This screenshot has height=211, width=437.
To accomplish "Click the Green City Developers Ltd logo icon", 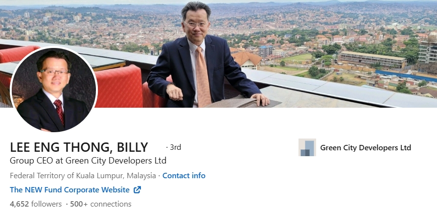I will [307, 147].
